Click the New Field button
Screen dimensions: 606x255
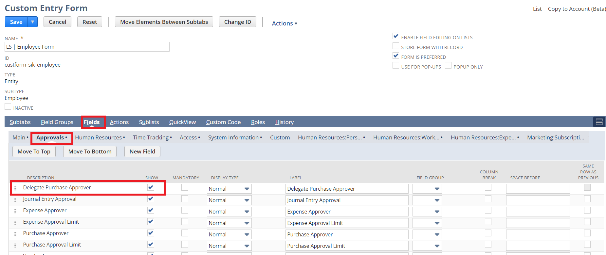(142, 151)
